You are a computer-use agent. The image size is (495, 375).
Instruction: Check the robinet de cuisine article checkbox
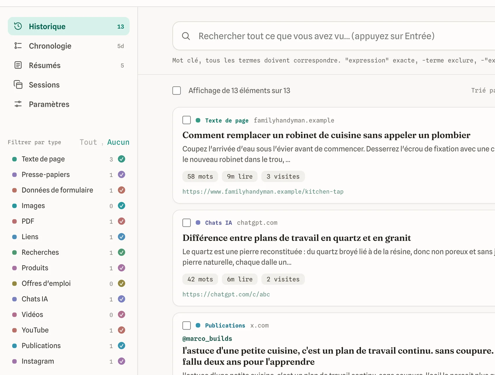tap(186, 120)
